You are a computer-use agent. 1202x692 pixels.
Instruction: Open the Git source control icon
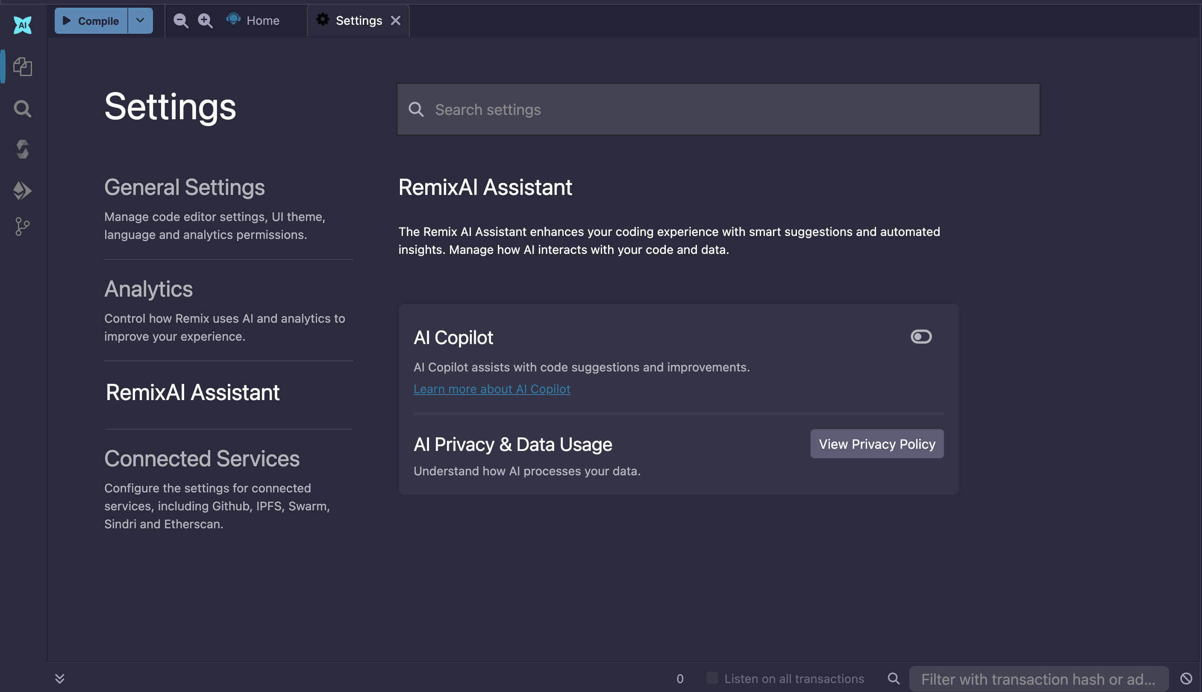click(22, 227)
